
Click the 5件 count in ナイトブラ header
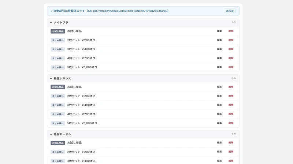(234, 23)
